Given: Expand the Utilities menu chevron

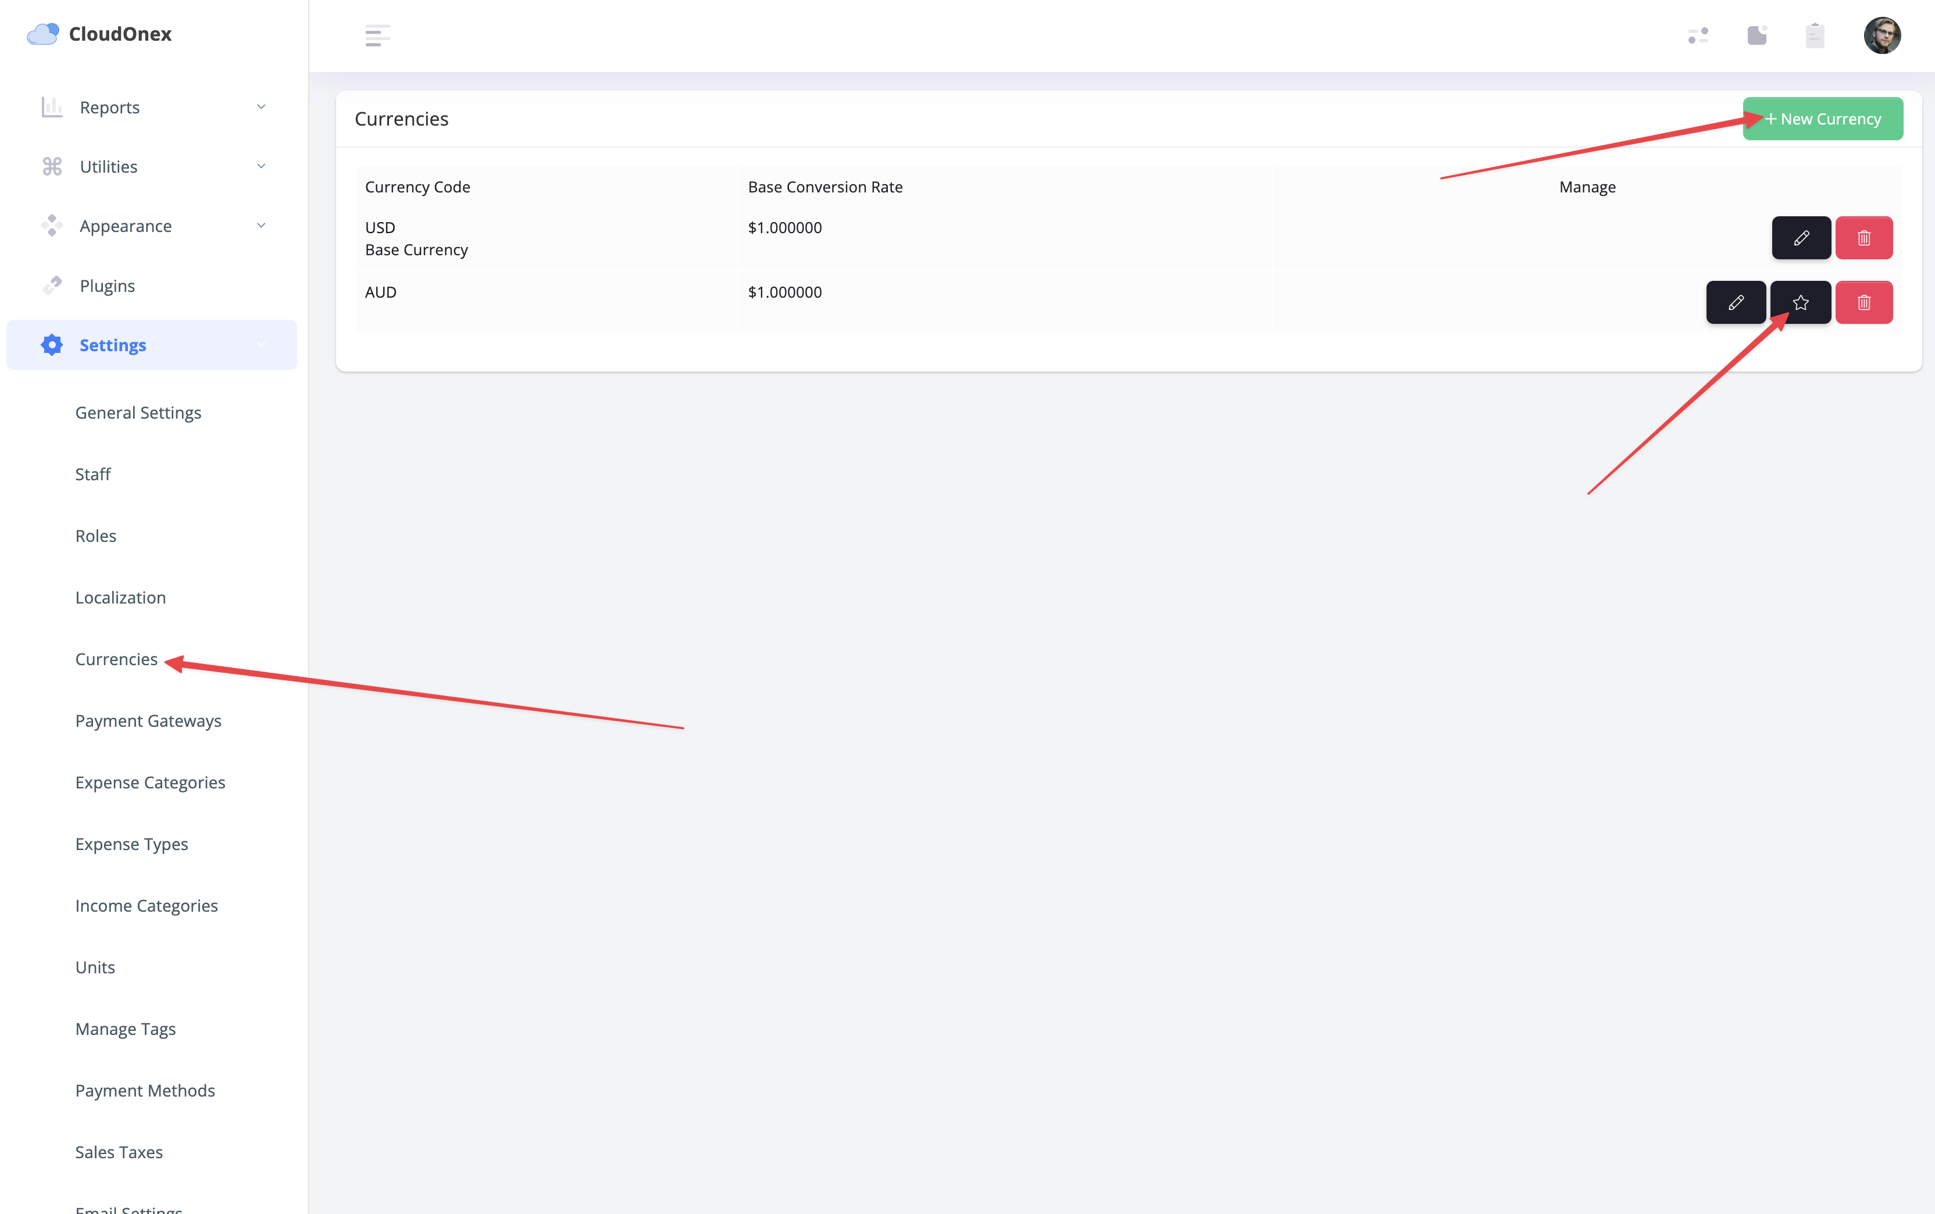Looking at the screenshot, I should pos(261,166).
